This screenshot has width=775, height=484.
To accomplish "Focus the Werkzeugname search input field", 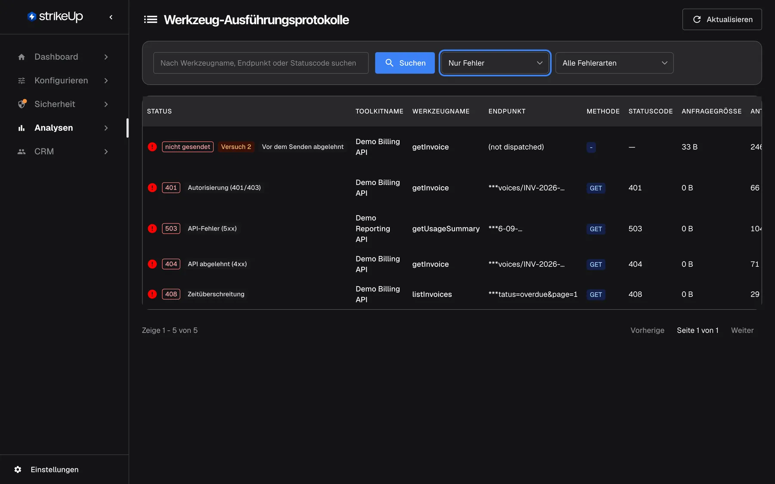I will [261, 63].
